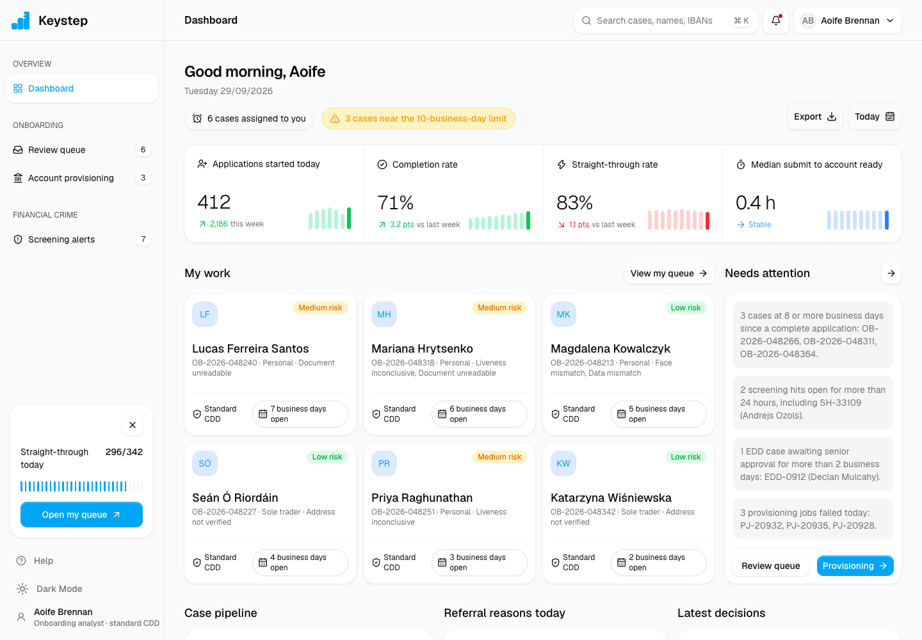Screen dimensions: 922x640
Task: Click the provisioning jobs failed attention item
Action: pos(813,519)
